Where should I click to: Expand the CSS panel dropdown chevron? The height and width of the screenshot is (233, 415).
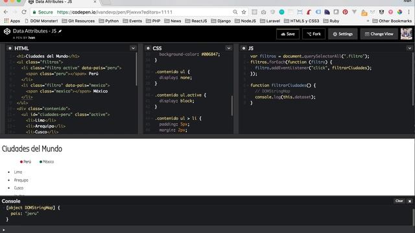click(229, 49)
